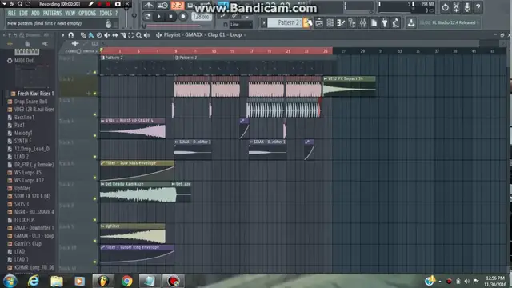The width and height of the screenshot is (512, 288).
Task: Toggle wait for input countdown icon
Action: [x=162, y=6]
